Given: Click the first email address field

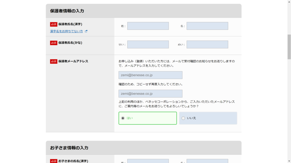Looking at the screenshot, I should (150, 75).
